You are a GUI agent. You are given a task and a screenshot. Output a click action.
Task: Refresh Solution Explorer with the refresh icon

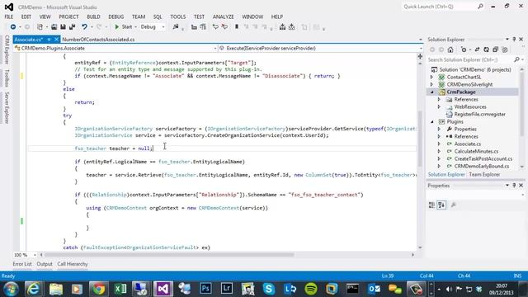coord(486,49)
